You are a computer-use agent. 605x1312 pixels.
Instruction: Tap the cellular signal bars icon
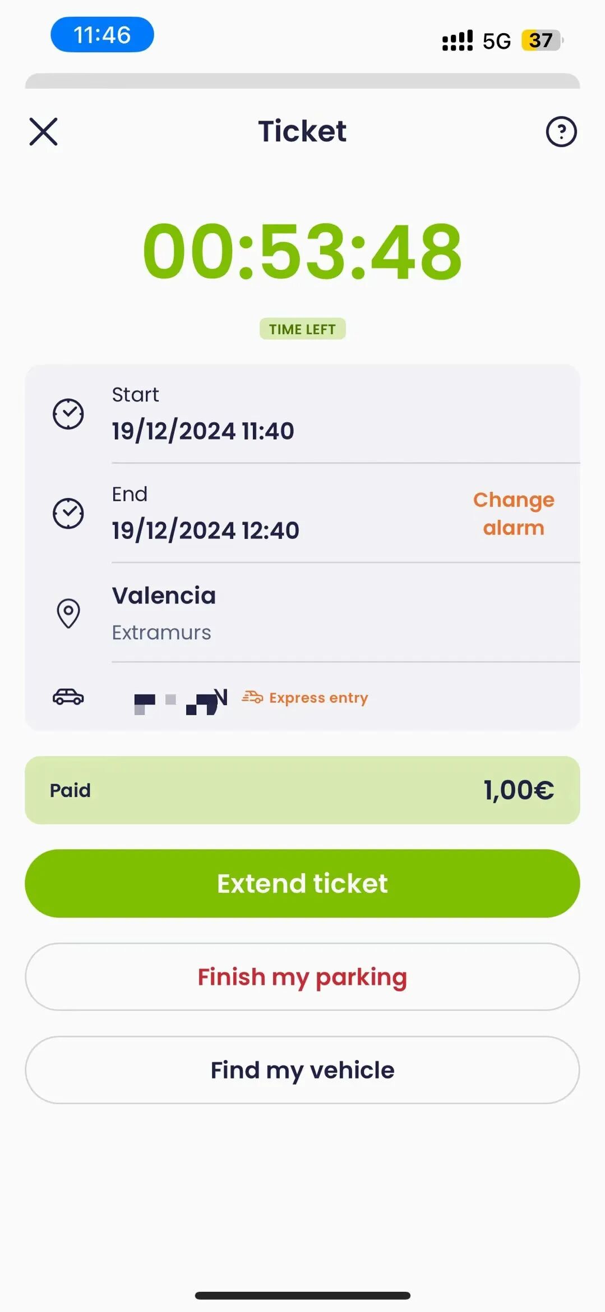click(x=458, y=40)
